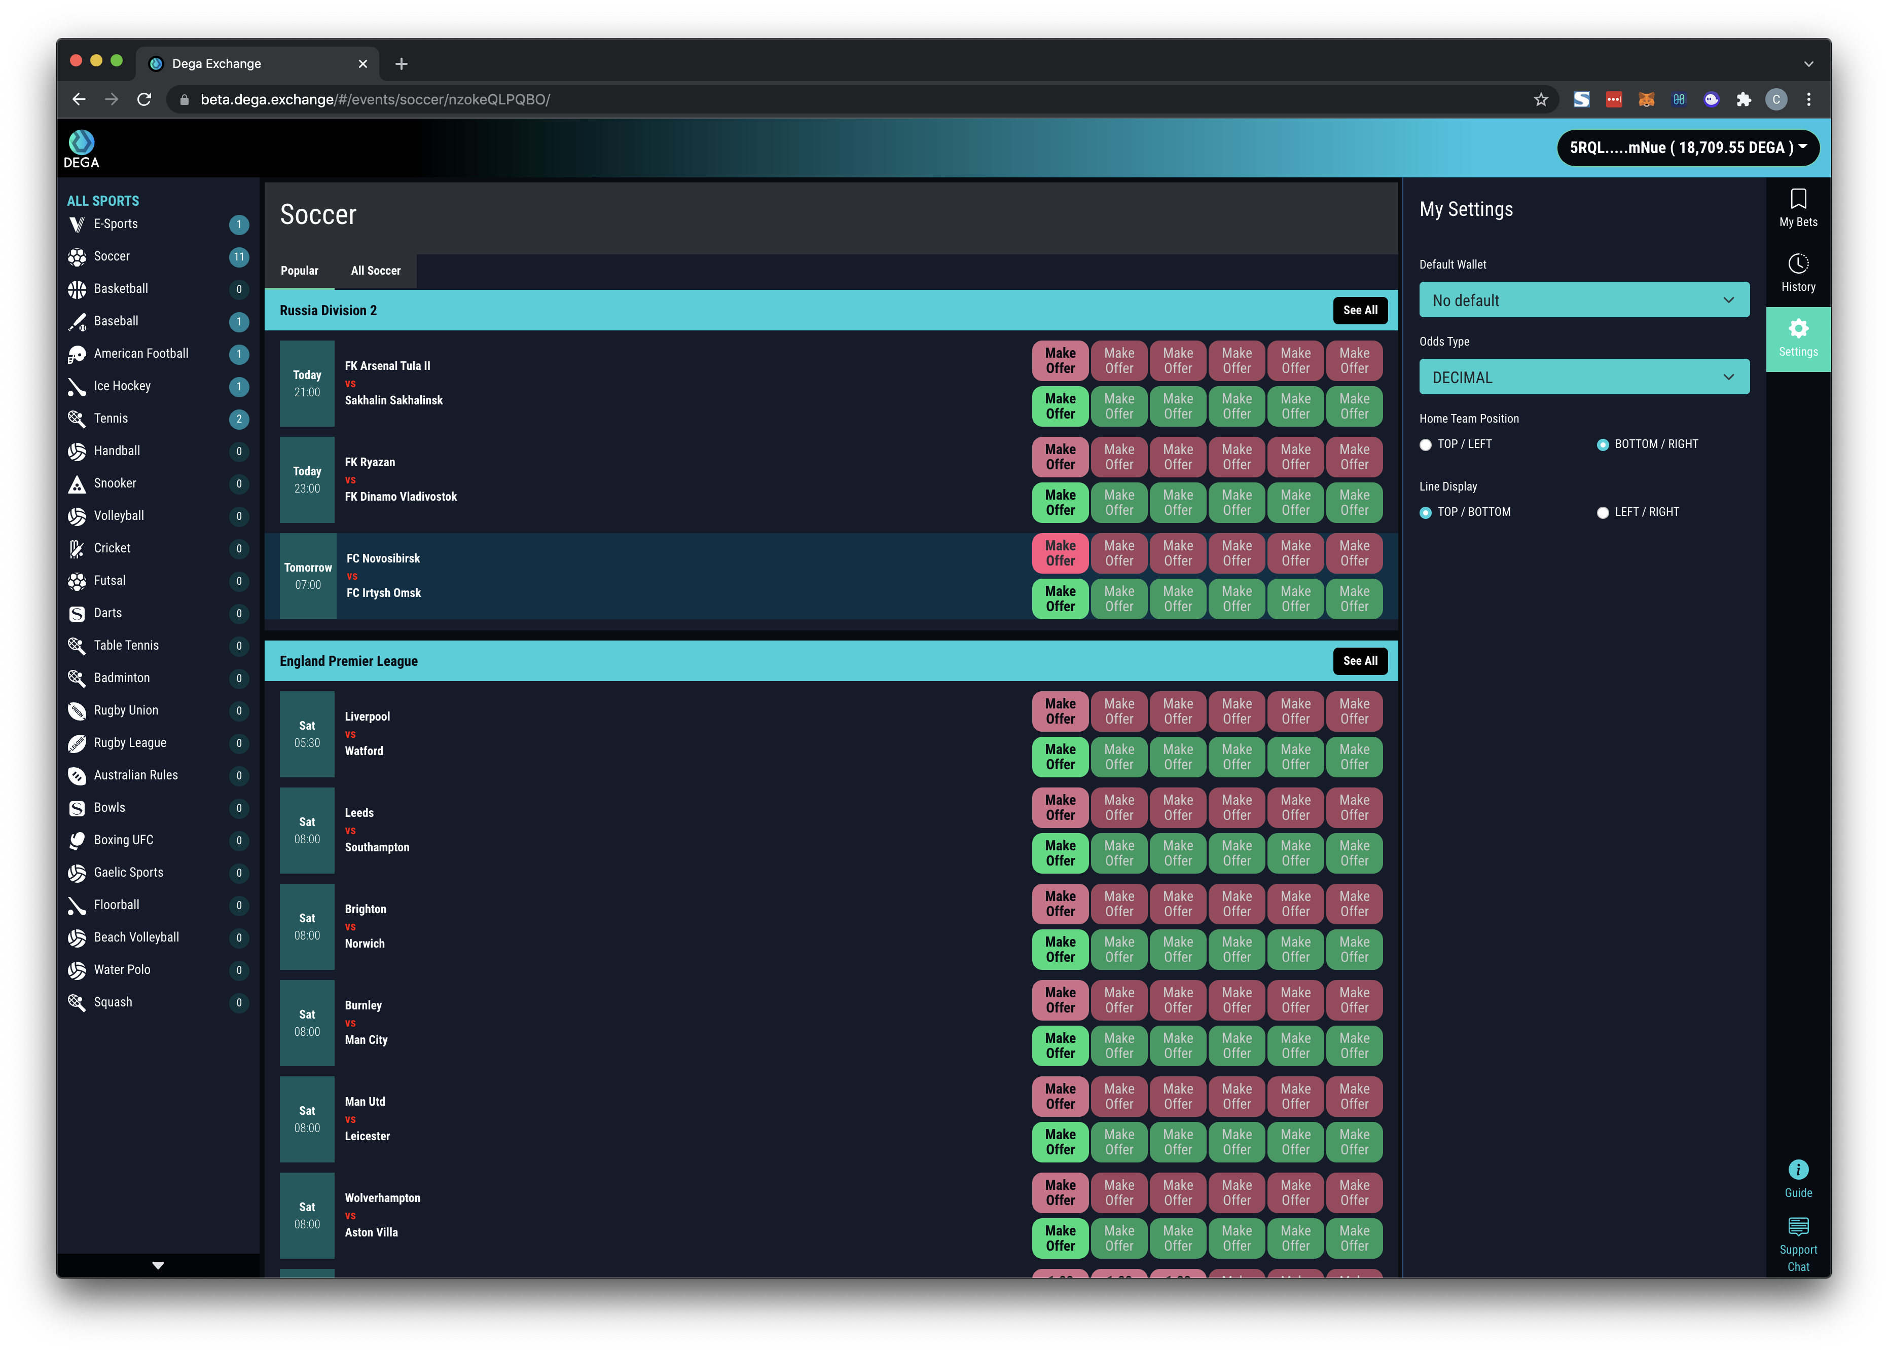Select the Basketball sport icon
This screenshot has height=1353, width=1888.
click(x=77, y=289)
